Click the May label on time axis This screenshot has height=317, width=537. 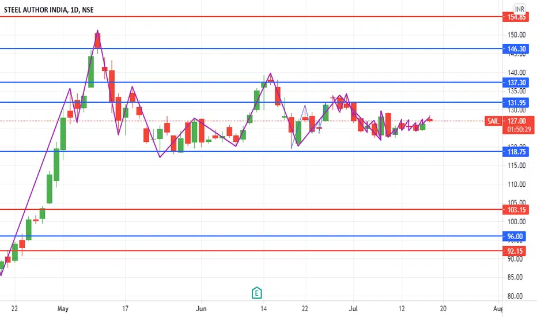coord(63,309)
